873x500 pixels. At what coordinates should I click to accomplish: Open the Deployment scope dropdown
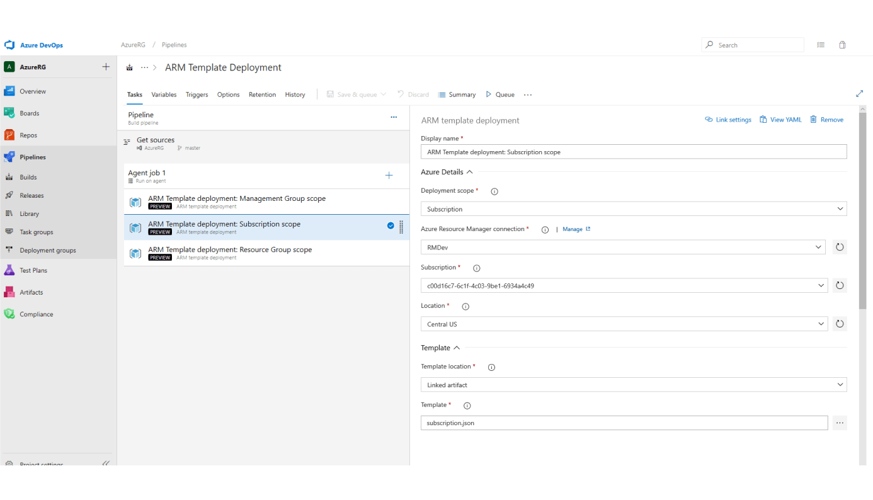tap(633, 209)
